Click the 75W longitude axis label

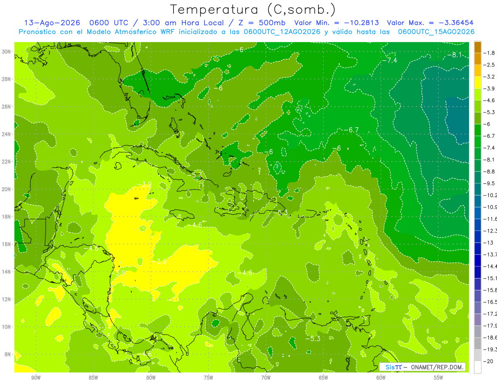point(208,378)
